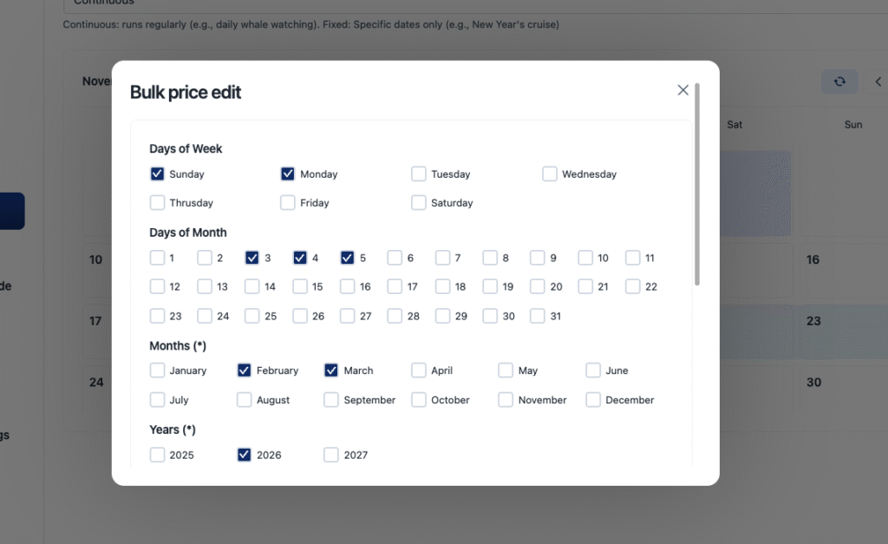The image size is (888, 544).
Task: Check day 15 in Days of Month
Action: pyautogui.click(x=300, y=286)
